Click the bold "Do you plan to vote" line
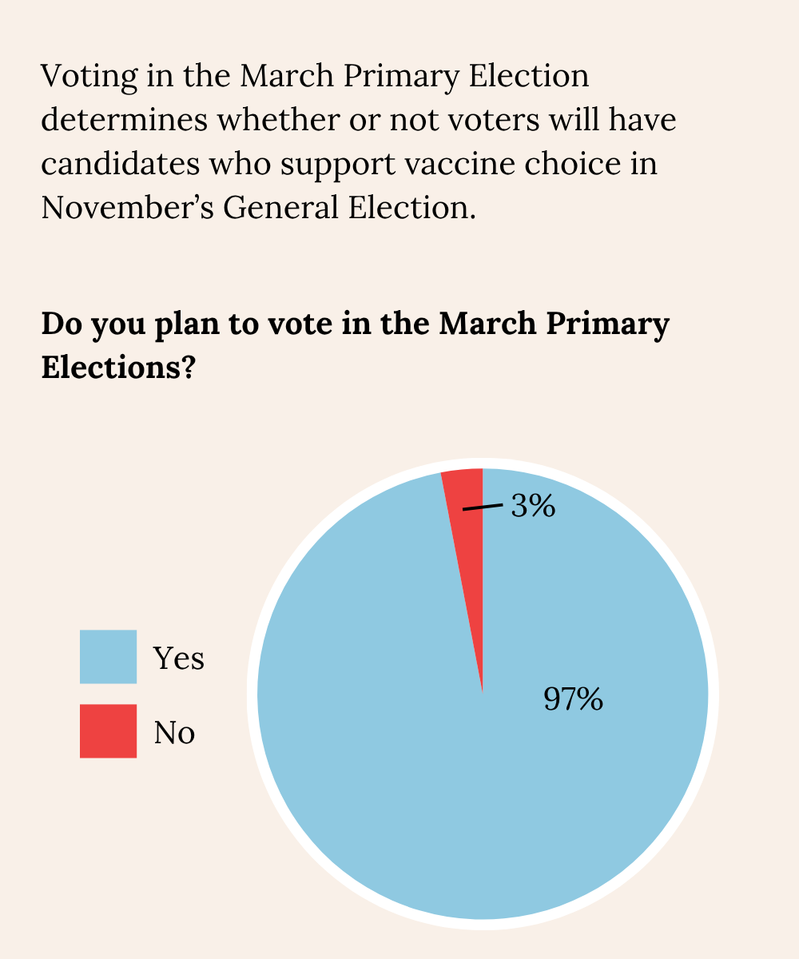The width and height of the screenshot is (799, 959). pos(356,324)
